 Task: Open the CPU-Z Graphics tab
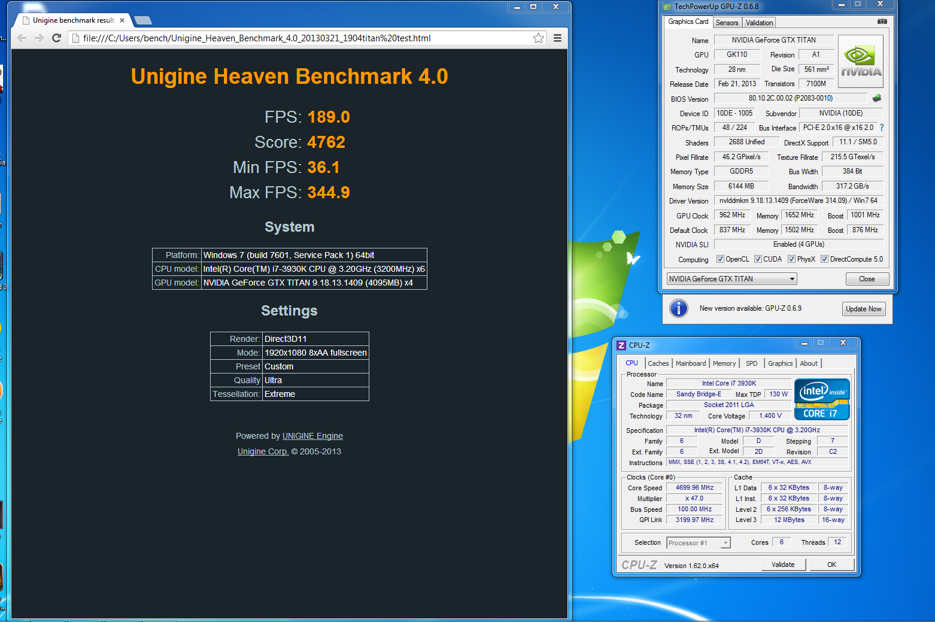point(780,363)
